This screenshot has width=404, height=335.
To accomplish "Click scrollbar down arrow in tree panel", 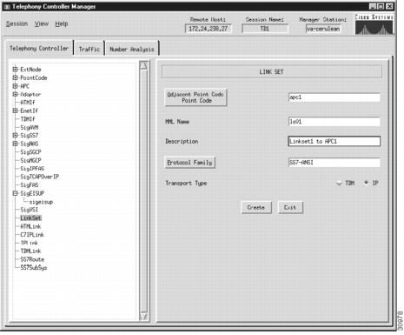I will coord(143,316).
